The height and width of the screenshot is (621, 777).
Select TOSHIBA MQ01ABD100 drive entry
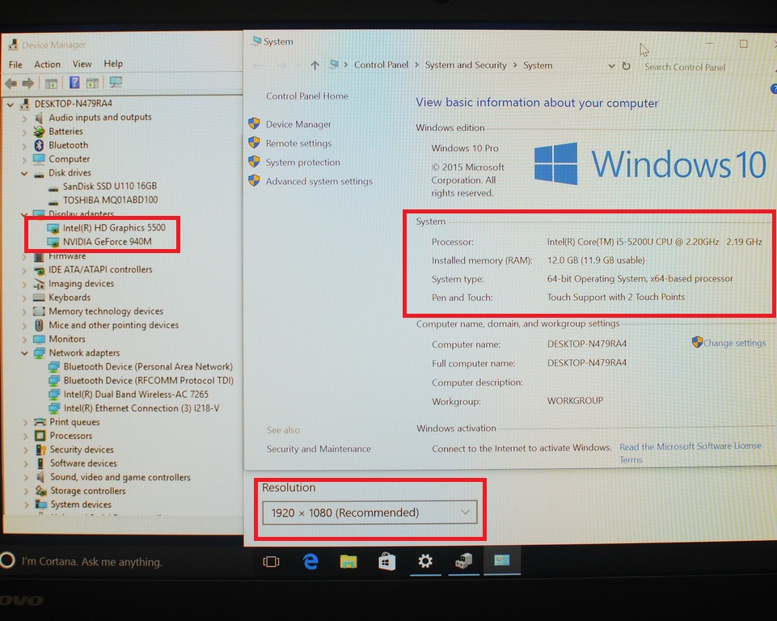(x=110, y=201)
